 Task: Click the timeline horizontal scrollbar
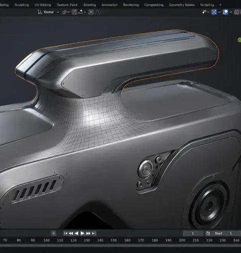[x=120, y=245]
